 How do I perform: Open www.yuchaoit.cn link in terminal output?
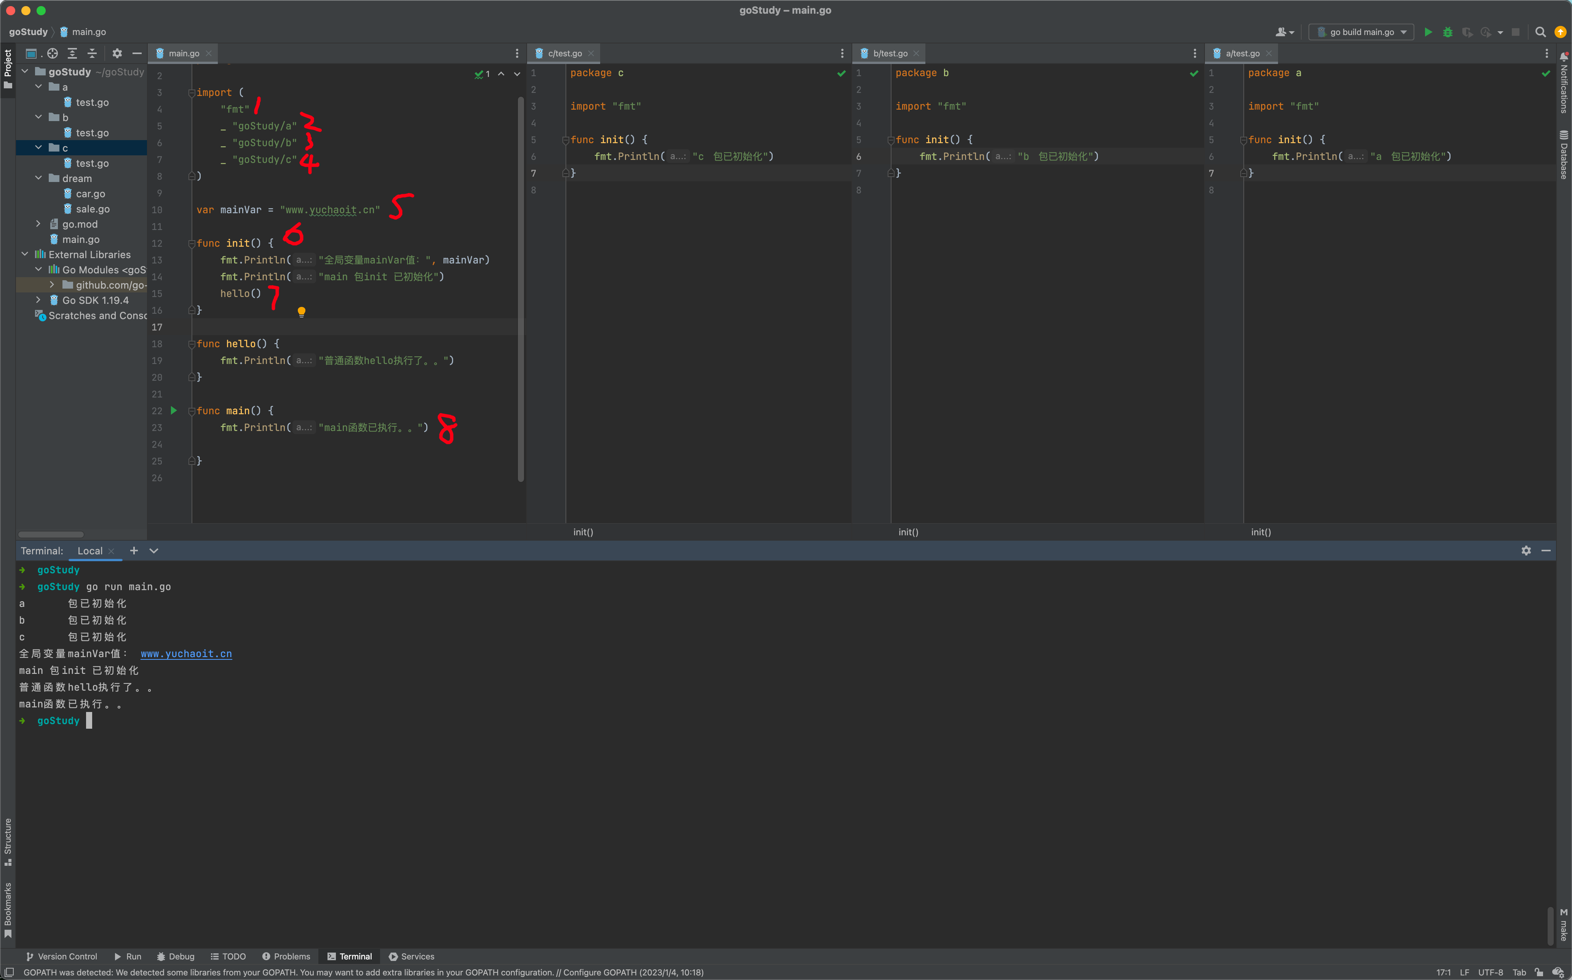coord(186,653)
